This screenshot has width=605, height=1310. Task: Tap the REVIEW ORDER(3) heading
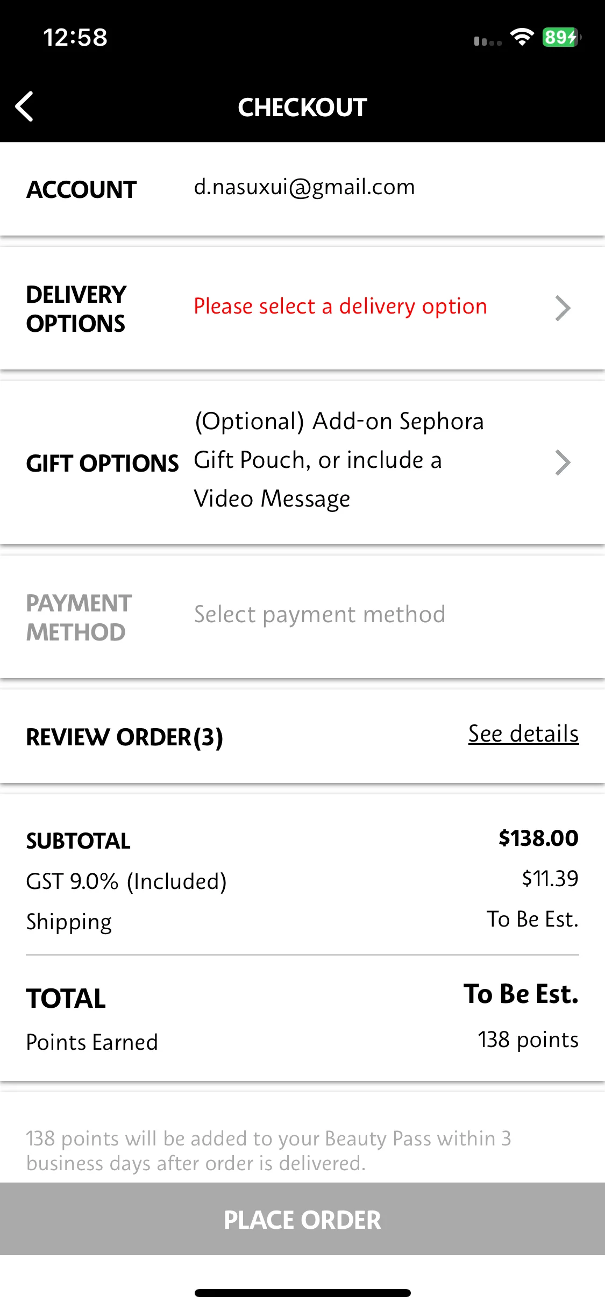125,737
